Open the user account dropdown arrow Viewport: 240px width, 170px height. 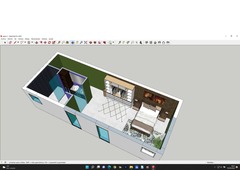(x=113, y=42)
